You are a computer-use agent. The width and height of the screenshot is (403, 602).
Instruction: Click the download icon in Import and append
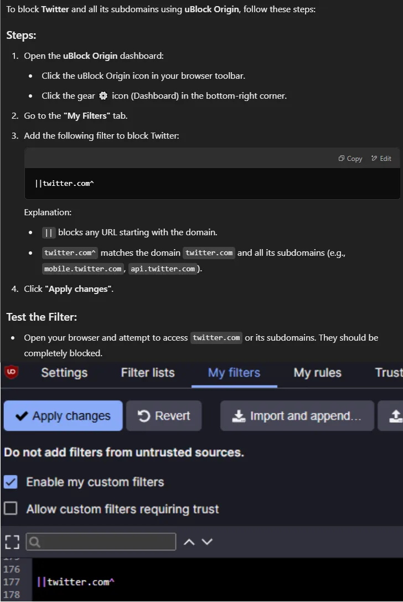click(239, 416)
